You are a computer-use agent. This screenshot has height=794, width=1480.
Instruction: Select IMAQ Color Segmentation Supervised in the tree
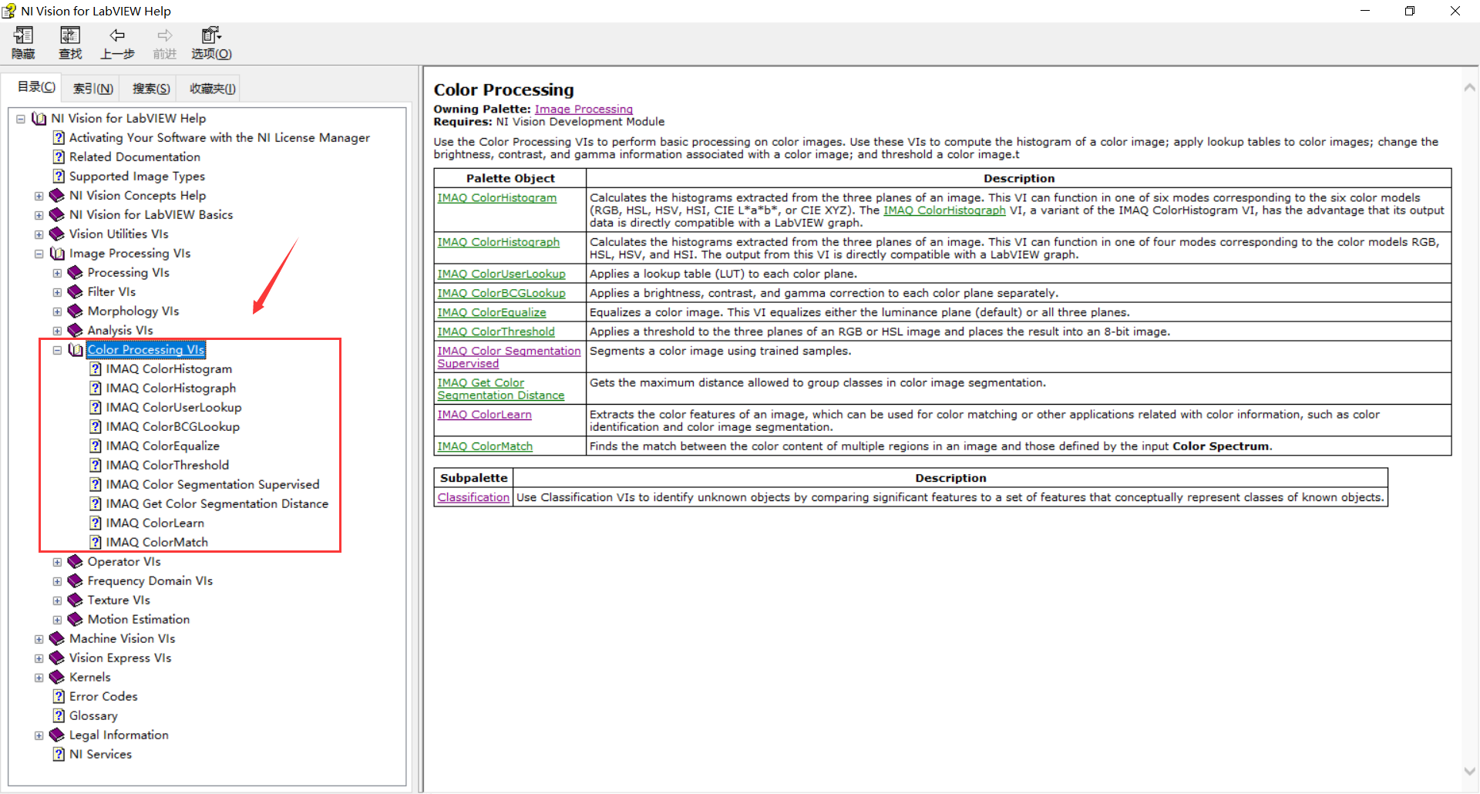click(x=212, y=485)
